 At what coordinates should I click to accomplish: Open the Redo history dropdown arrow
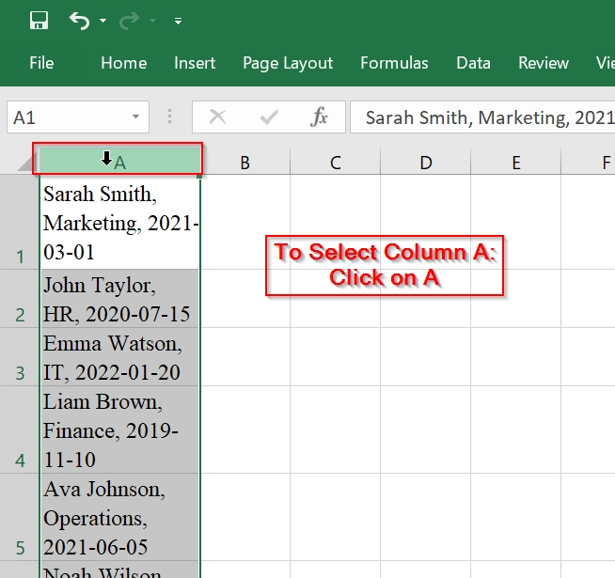pyautogui.click(x=152, y=21)
